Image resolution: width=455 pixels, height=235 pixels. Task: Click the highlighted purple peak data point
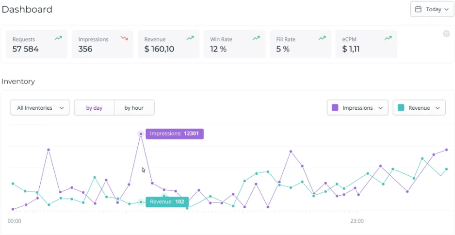tap(141, 134)
